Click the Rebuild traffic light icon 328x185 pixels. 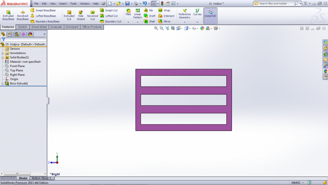click(162, 3)
